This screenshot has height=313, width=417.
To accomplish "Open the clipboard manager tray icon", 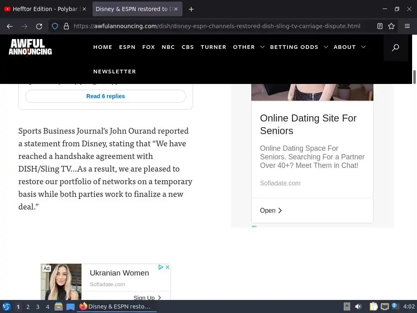I will click(374, 306).
